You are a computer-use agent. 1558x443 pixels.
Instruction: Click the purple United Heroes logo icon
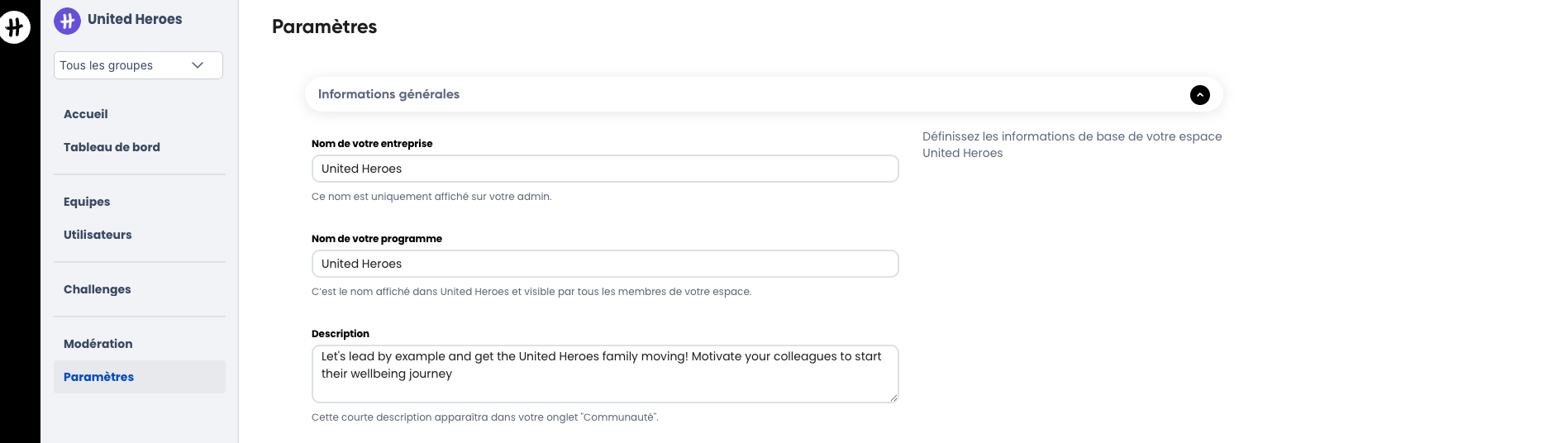tap(67, 20)
